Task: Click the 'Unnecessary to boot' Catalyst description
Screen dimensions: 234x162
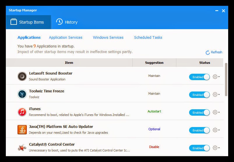Action: tap(79, 150)
